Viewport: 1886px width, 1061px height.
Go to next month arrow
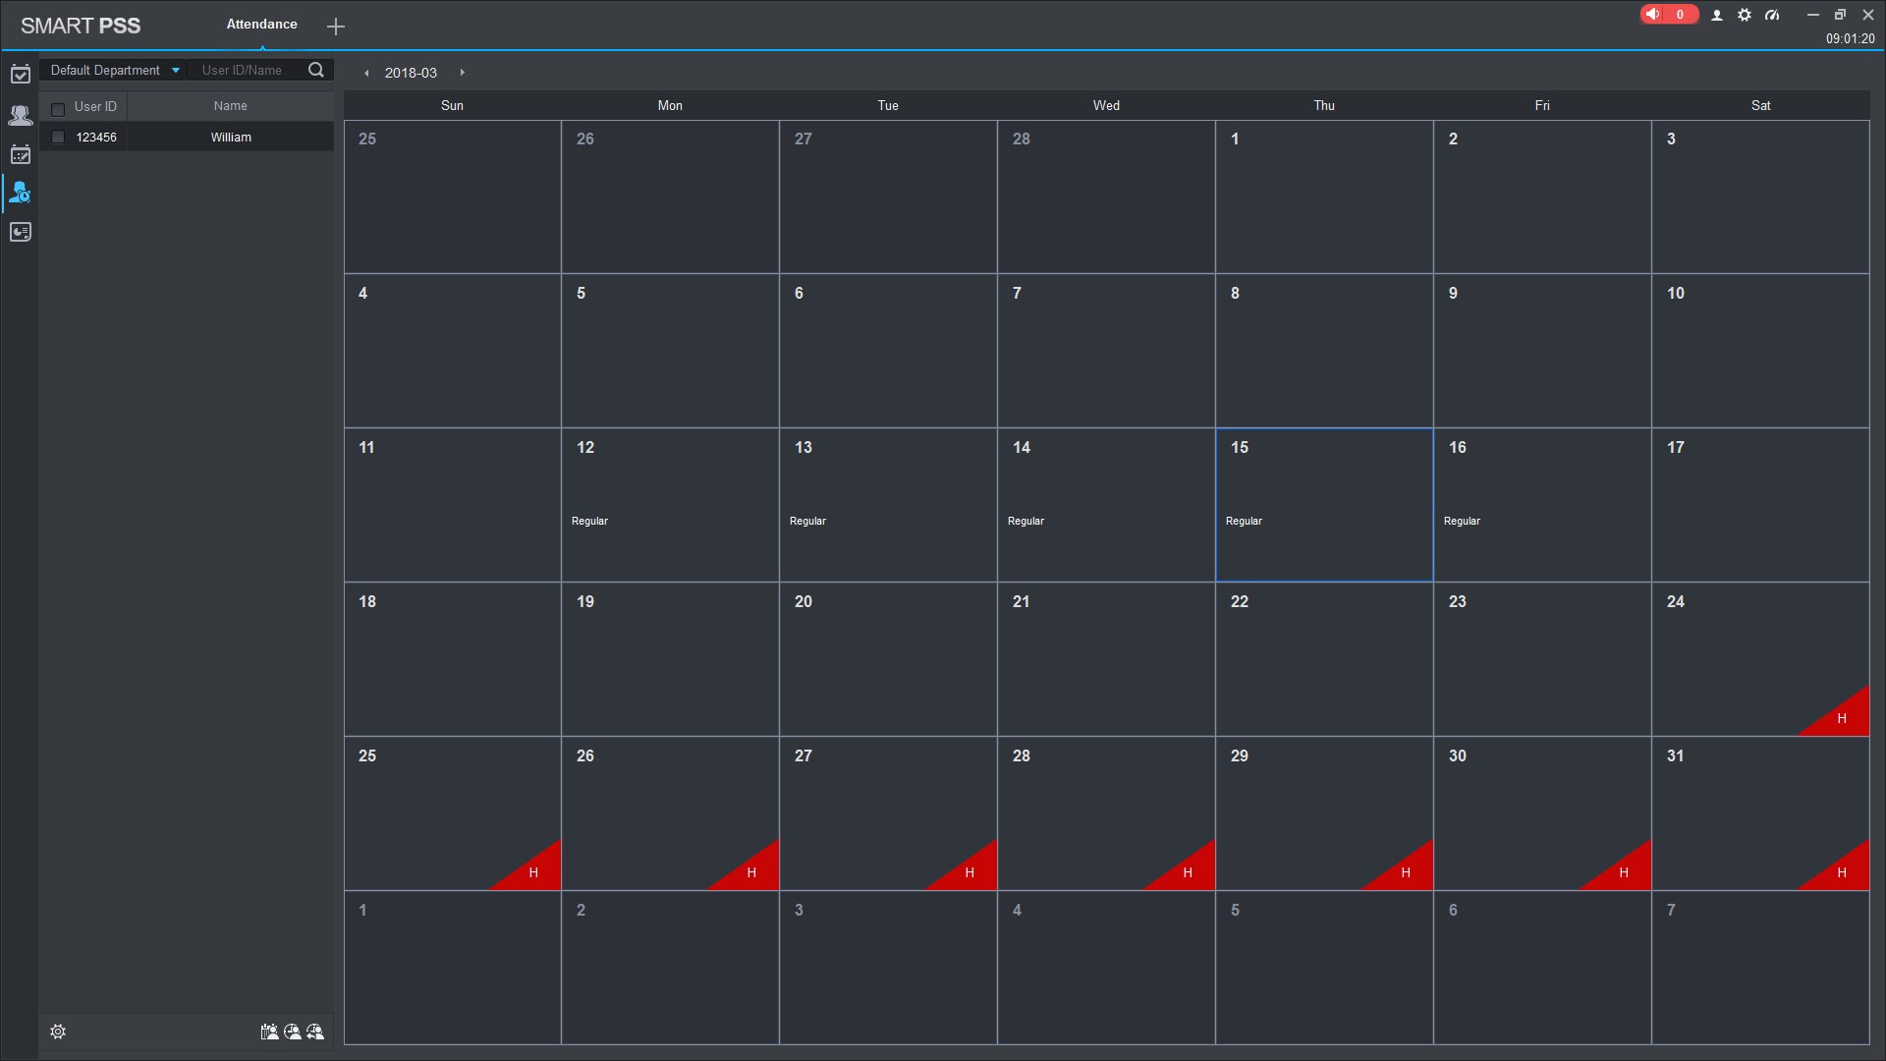[463, 73]
